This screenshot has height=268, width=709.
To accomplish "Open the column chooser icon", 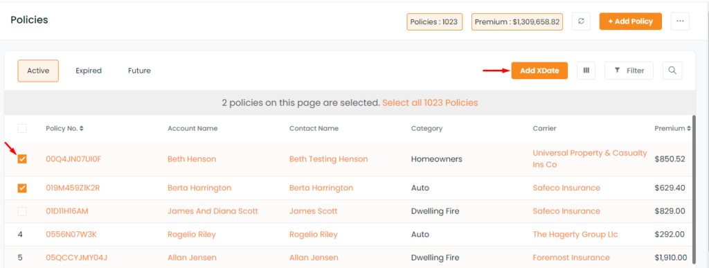I will pos(586,71).
